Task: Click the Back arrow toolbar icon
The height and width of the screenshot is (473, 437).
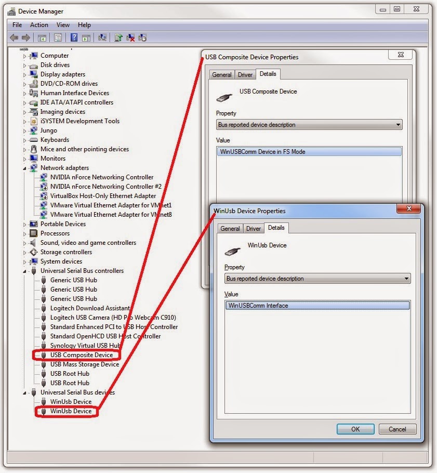Action: [14, 38]
